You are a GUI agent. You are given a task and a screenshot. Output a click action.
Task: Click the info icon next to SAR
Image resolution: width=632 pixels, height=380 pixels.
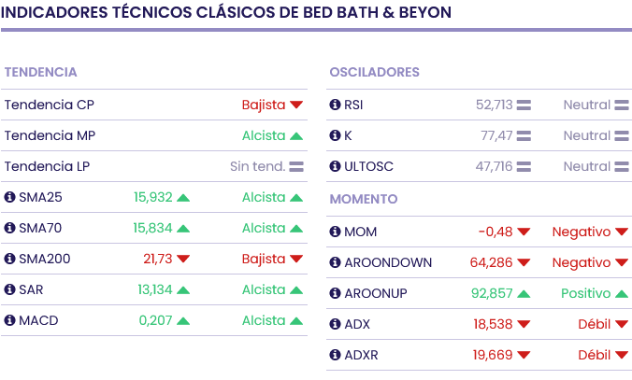(x=9, y=289)
